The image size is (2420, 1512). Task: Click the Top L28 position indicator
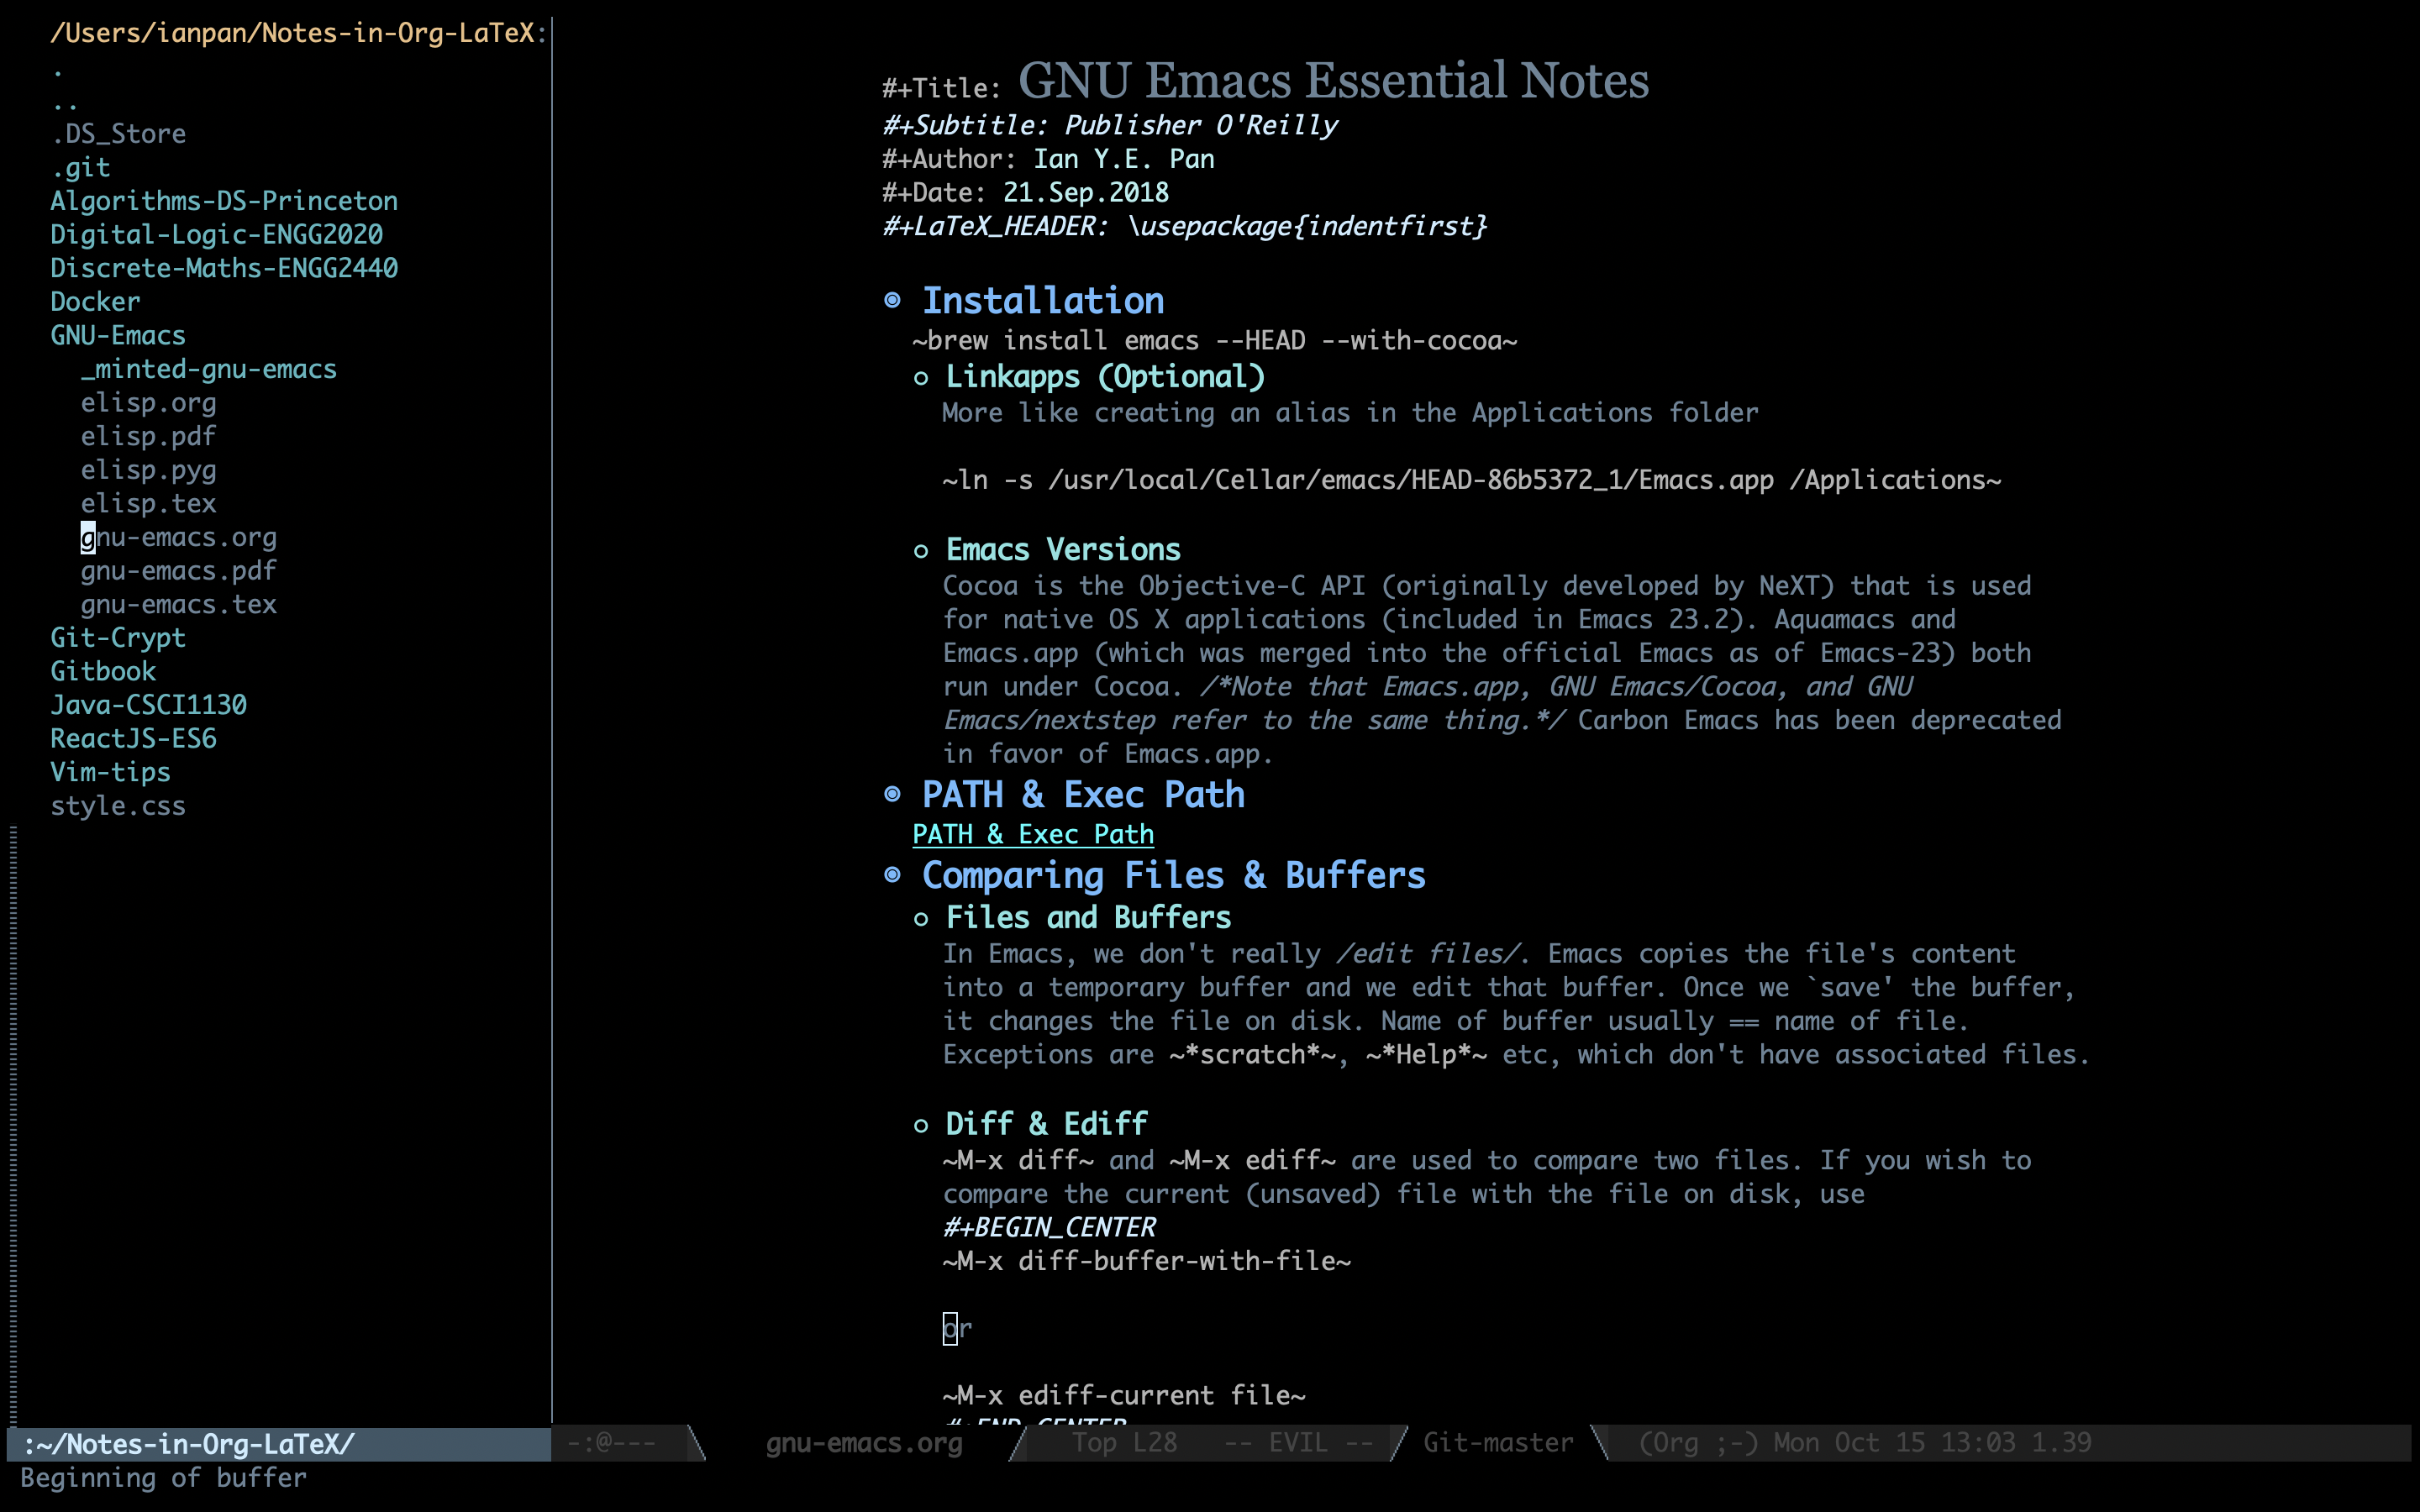tap(1124, 1443)
